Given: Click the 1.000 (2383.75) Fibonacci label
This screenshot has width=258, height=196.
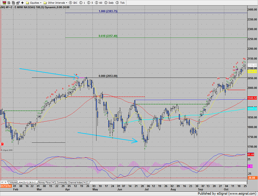Looking at the screenshot, I should tap(108, 11).
